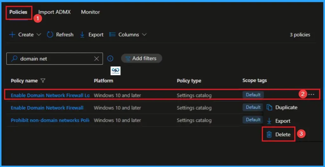Switch to the Policies tab
Screen dimensions: 325x167
coord(18,12)
